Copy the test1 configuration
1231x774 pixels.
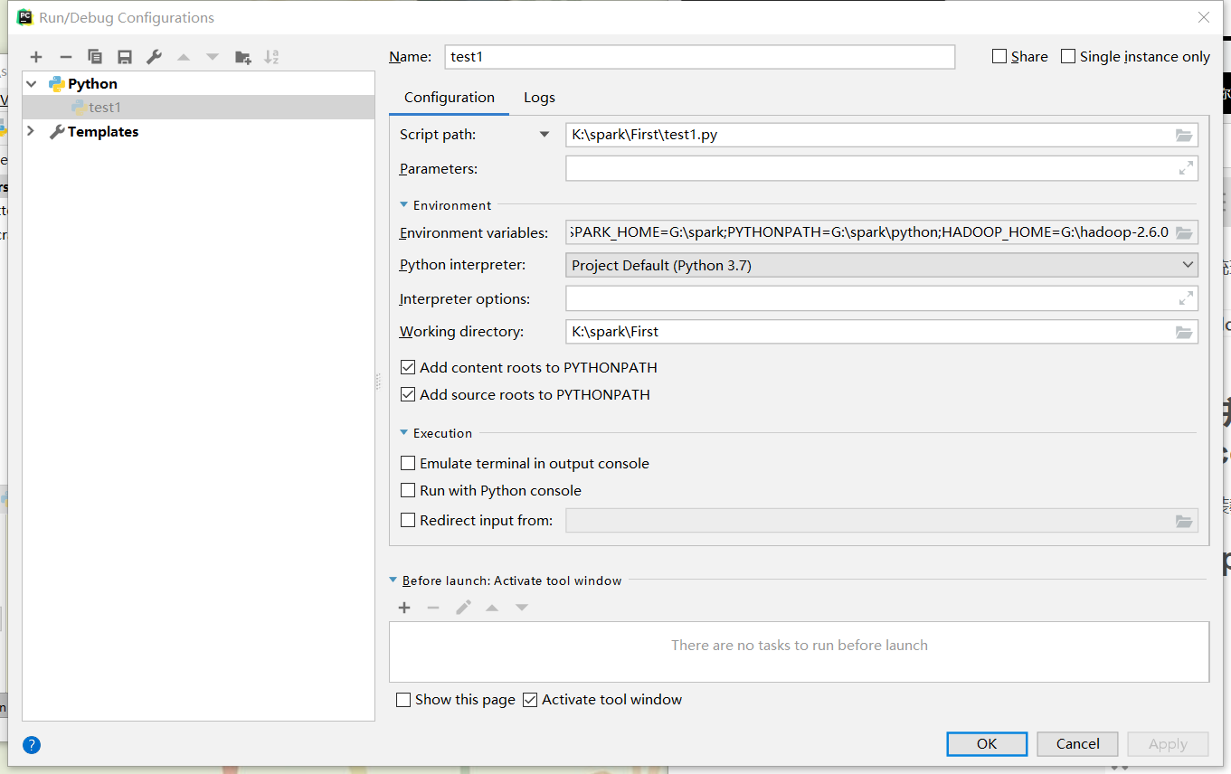(x=95, y=56)
